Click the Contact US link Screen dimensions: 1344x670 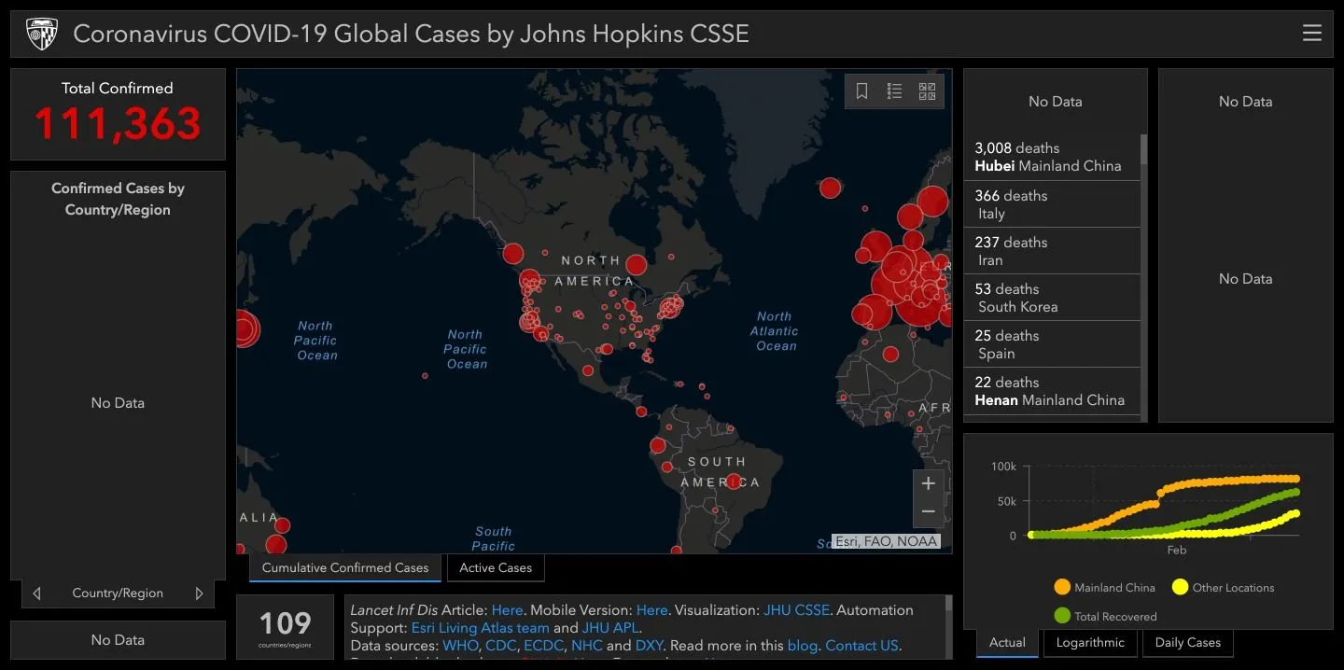tap(861, 646)
